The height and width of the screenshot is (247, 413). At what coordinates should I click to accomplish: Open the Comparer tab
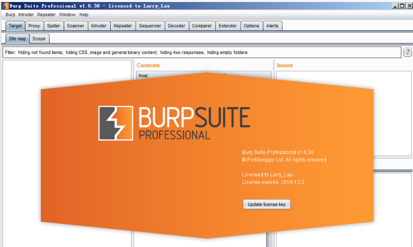pyautogui.click(x=202, y=26)
